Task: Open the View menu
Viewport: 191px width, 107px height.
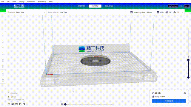Action: [x=14, y=1]
